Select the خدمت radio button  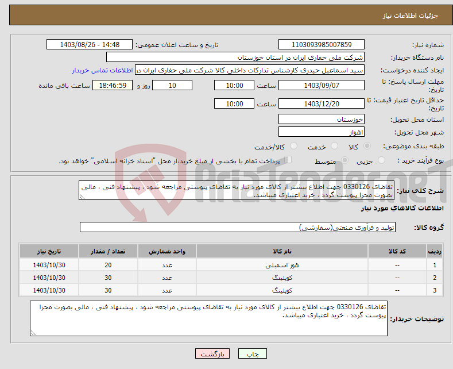pos(334,146)
